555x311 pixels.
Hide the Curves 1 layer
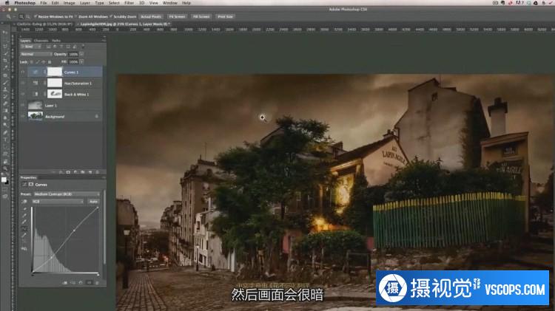point(23,72)
